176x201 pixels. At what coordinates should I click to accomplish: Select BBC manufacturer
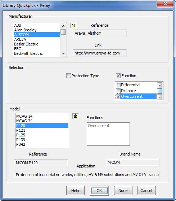(37, 49)
